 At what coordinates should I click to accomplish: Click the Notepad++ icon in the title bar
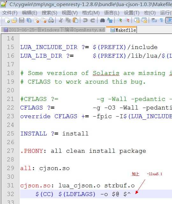4,4
